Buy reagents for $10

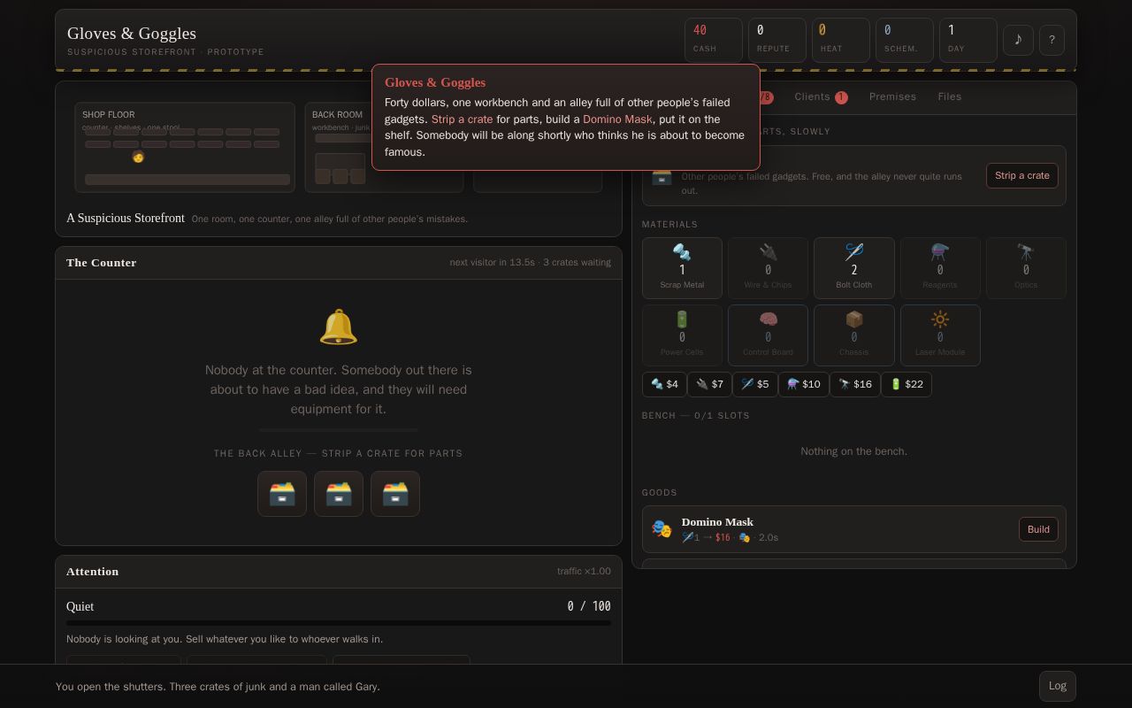click(x=804, y=384)
